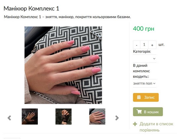The image size is (177, 139).
Task: Click the 400 грн price label
Action: tap(143, 29)
